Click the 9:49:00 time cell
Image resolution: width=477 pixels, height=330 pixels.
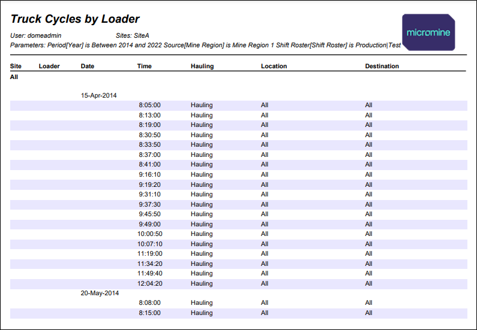(x=149, y=224)
